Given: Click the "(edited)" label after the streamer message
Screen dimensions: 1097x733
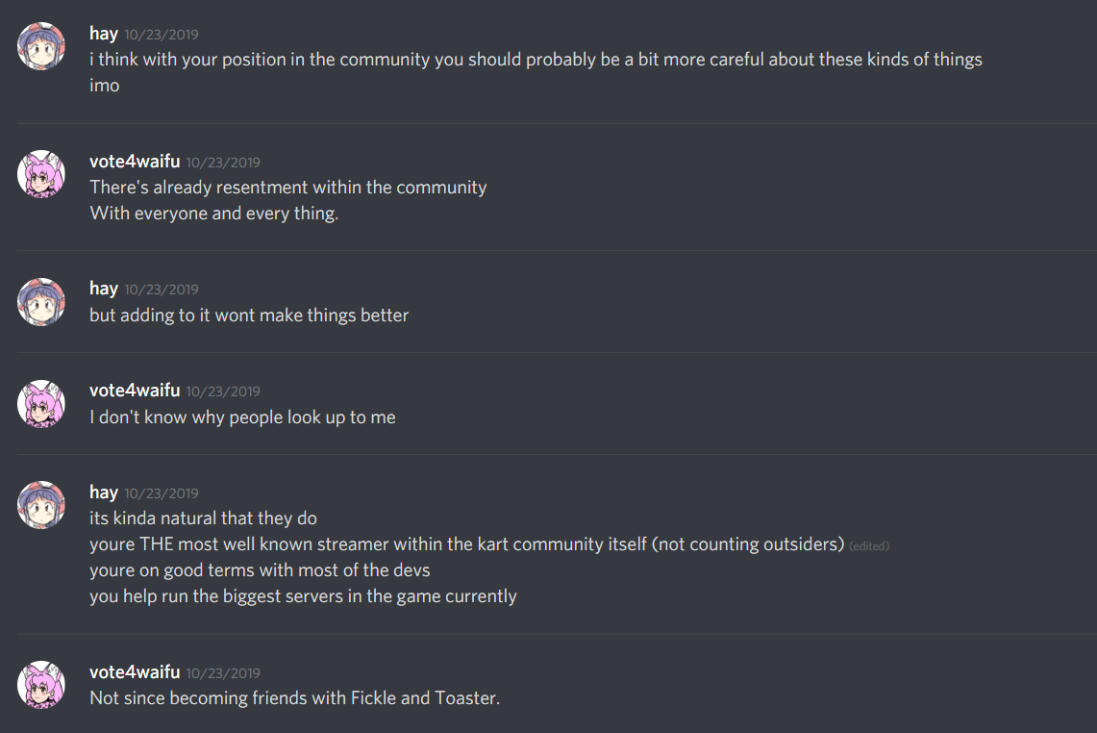Looking at the screenshot, I should point(869,546).
